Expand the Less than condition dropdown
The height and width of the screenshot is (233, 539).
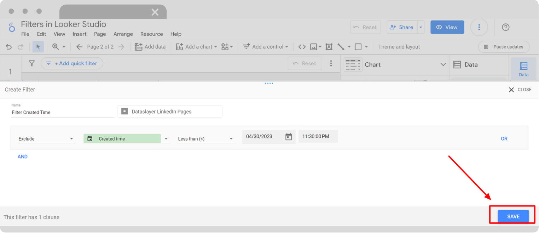click(x=205, y=138)
